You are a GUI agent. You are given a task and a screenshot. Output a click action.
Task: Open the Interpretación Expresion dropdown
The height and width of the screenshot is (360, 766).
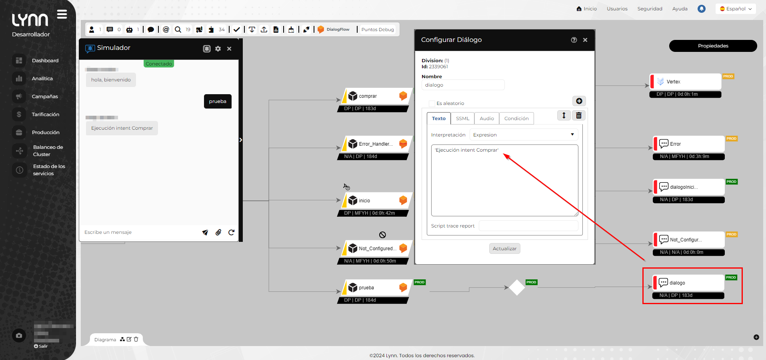(524, 135)
